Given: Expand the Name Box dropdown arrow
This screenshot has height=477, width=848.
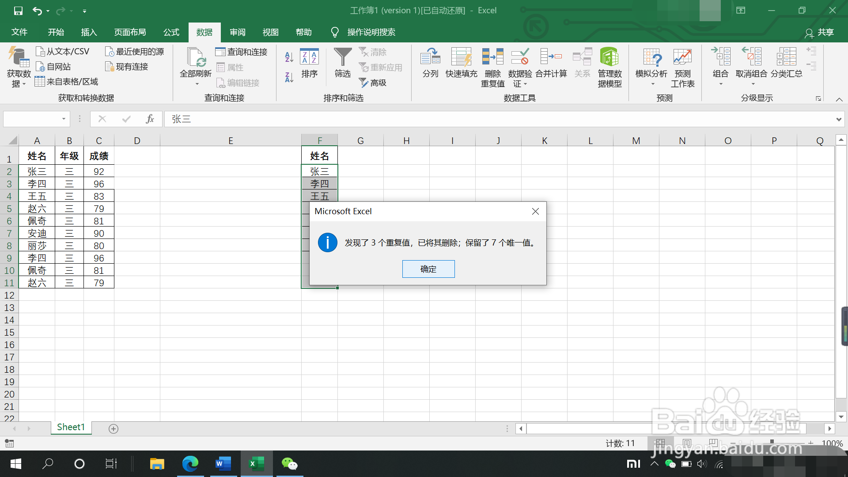Looking at the screenshot, I should click(64, 119).
